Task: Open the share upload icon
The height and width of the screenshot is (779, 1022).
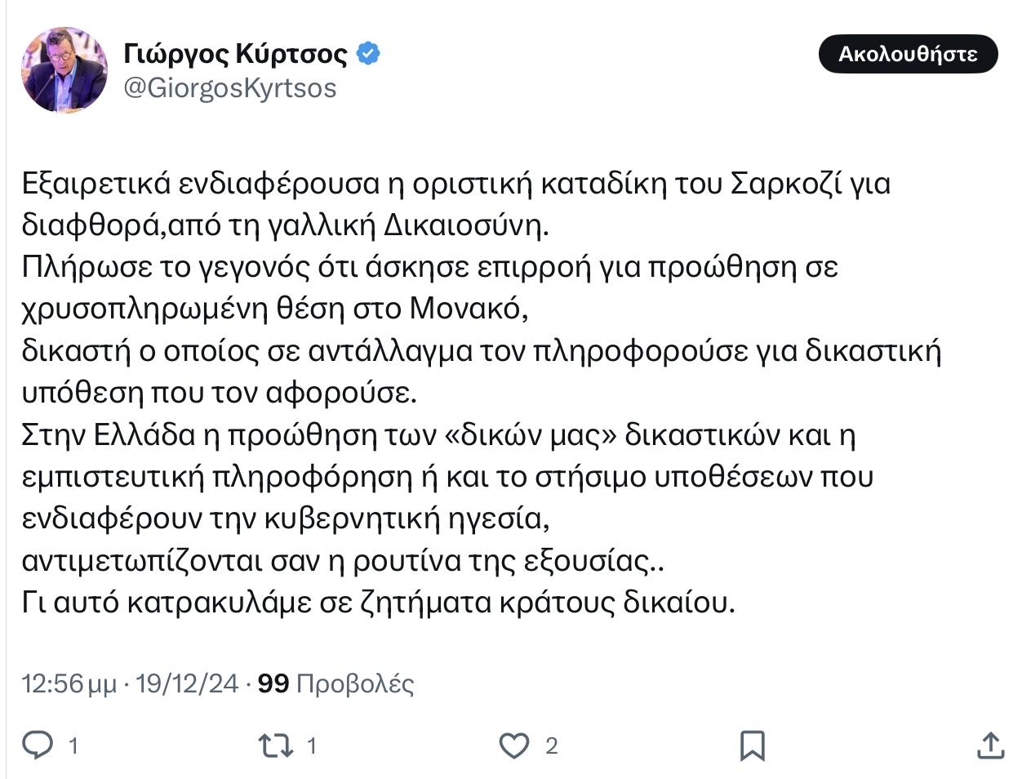Action: tap(989, 745)
